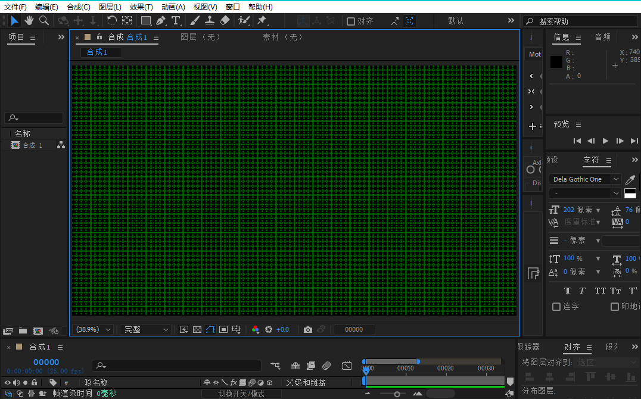
Task: Toggle faux bold T button
Action: pos(567,291)
